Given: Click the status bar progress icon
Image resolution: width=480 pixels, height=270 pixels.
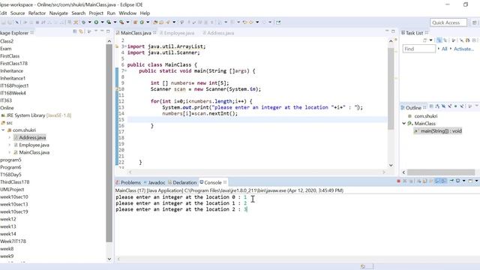Looking at the screenshot, I should click(363, 267).
